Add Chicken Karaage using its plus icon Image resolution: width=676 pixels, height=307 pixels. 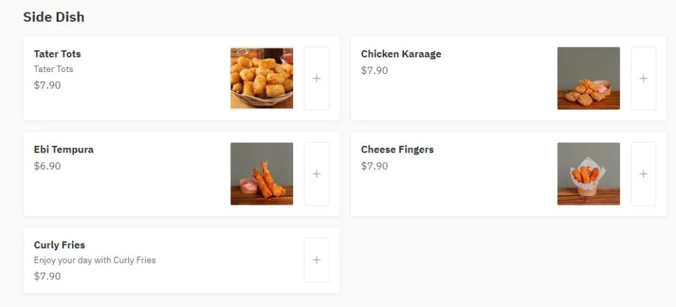pyautogui.click(x=643, y=79)
